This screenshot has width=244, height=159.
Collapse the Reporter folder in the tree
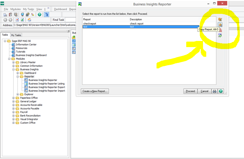[18, 77]
